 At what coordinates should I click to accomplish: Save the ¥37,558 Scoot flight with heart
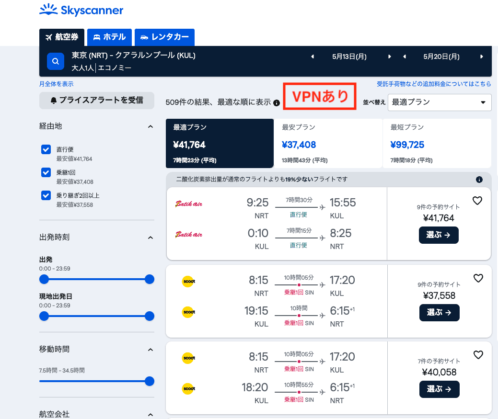[x=478, y=278]
